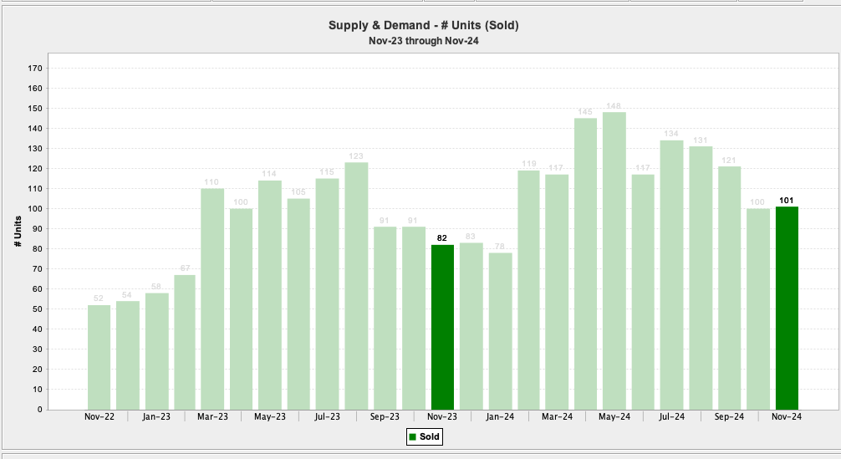
Task: Select the dark green Nov-24 bar labeled 101
Action: click(787, 308)
